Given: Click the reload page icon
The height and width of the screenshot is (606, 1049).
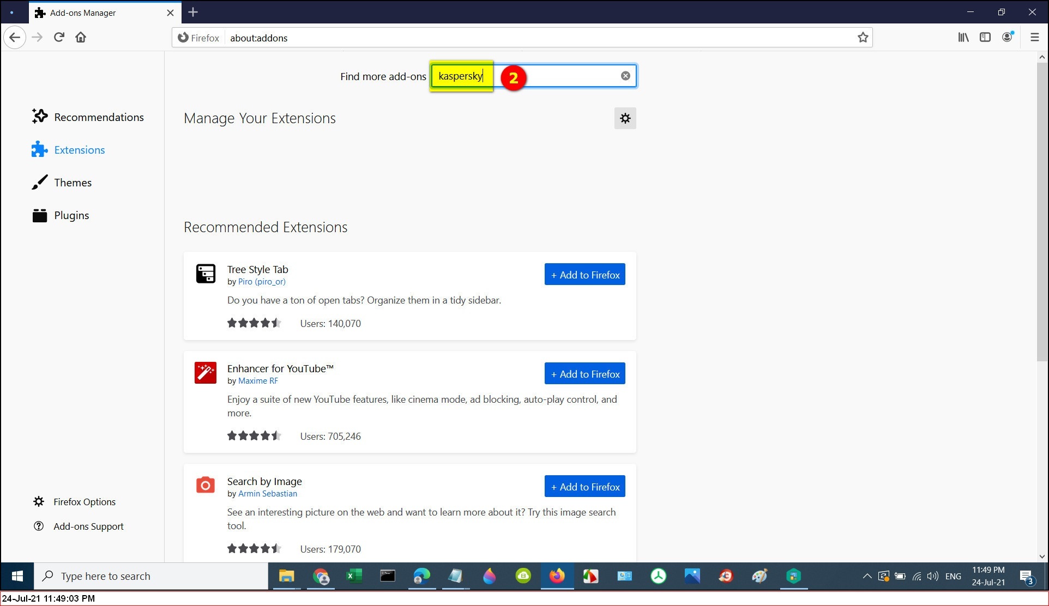Looking at the screenshot, I should [x=59, y=37].
